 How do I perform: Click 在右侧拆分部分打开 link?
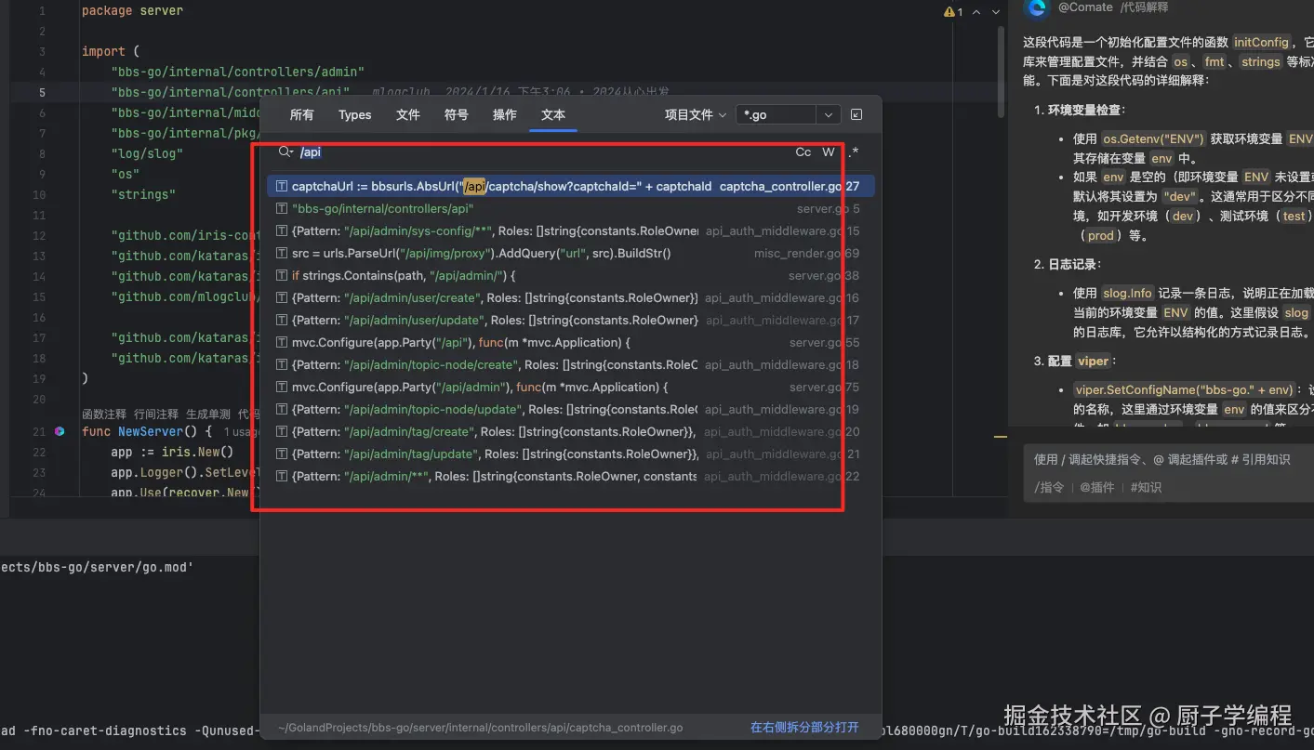coord(804,727)
